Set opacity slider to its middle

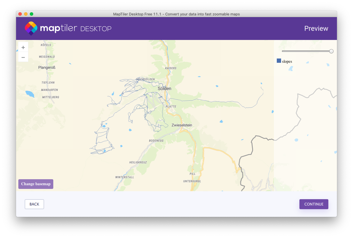(x=307, y=51)
